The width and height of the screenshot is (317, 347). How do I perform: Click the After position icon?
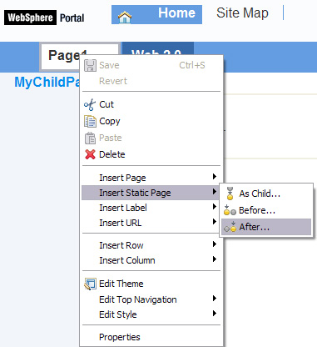point(230,227)
